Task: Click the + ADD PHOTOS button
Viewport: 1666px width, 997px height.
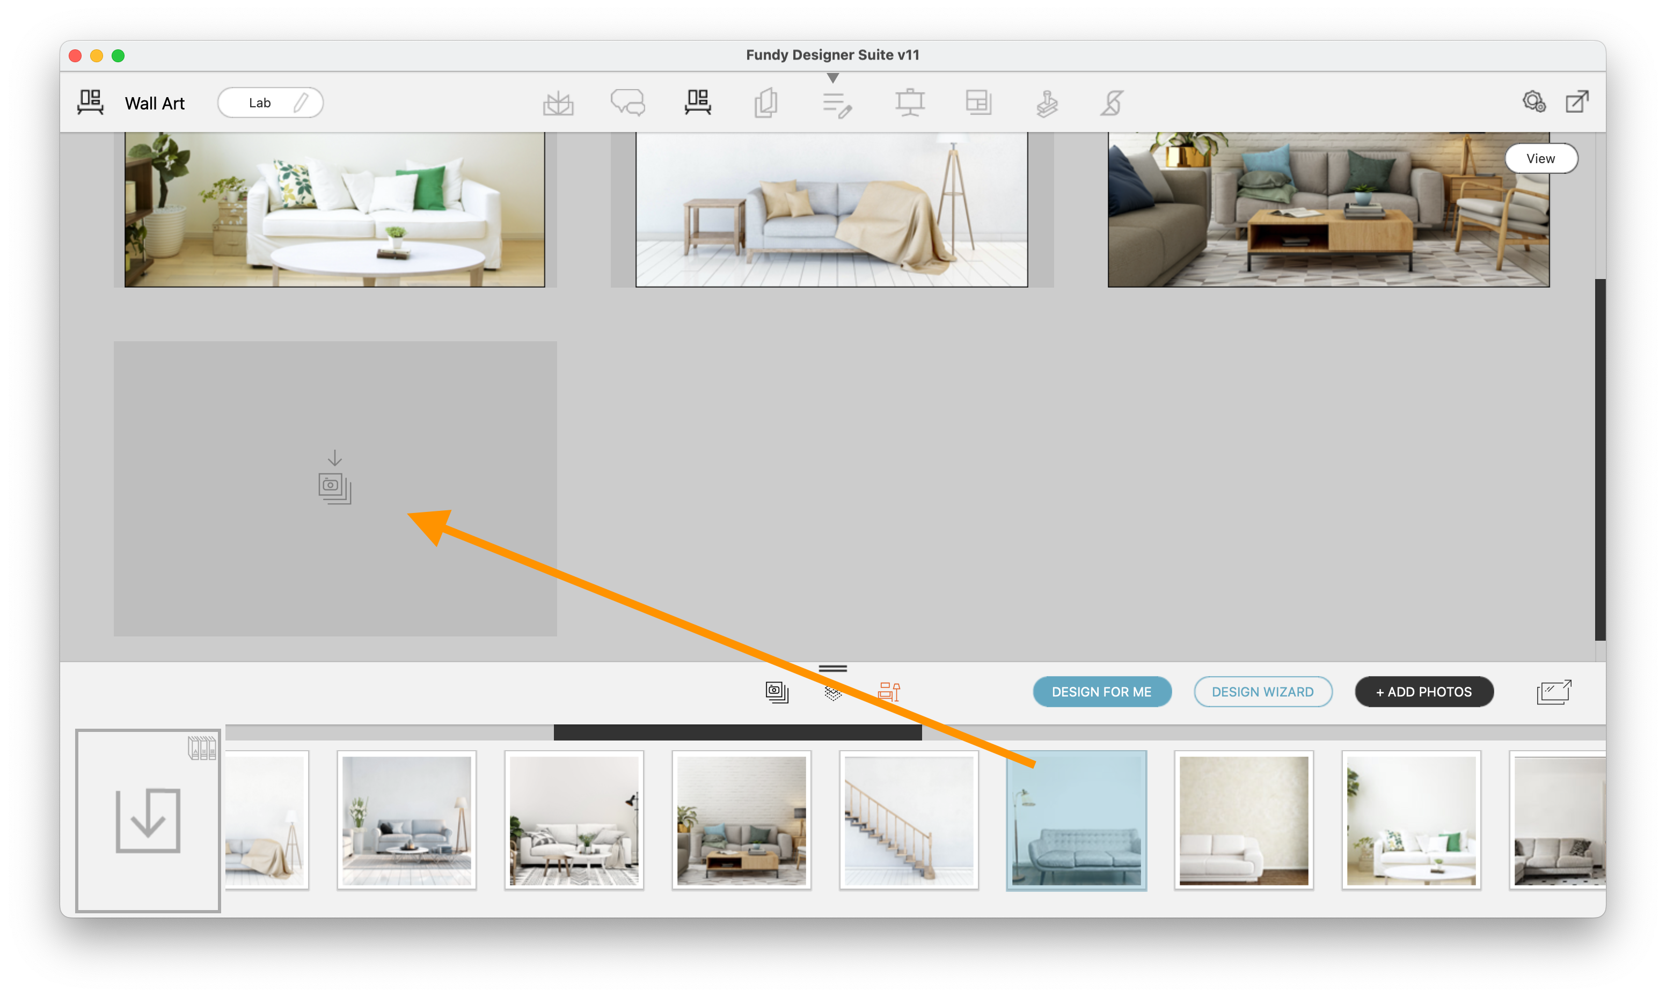Action: click(x=1424, y=692)
